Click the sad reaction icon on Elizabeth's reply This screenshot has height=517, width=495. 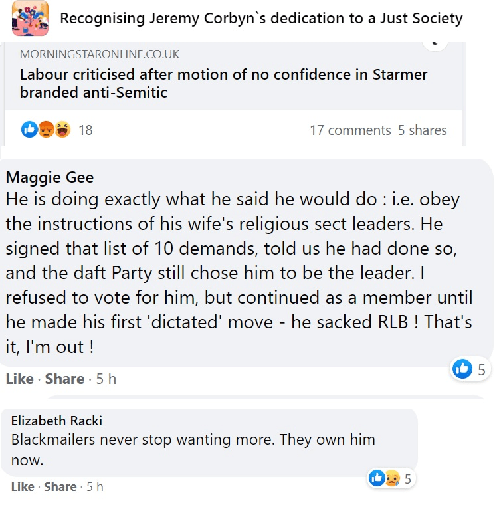coord(393,478)
